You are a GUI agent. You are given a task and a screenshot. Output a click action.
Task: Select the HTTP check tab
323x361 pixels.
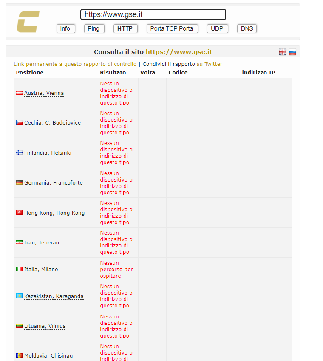click(125, 28)
